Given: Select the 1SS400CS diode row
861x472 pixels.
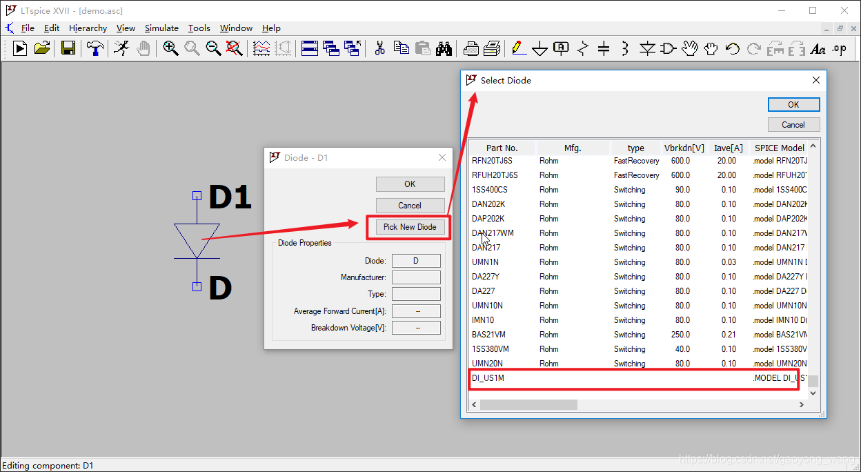Looking at the screenshot, I should tap(638, 190).
